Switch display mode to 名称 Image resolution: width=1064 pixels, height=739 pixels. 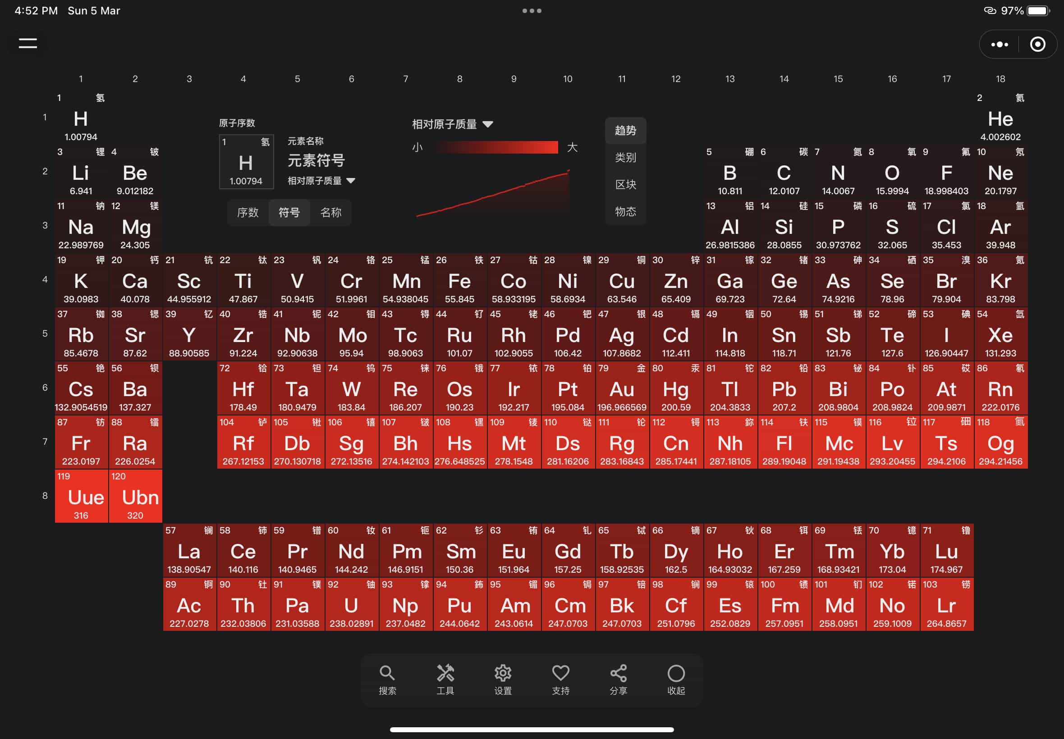pos(331,213)
